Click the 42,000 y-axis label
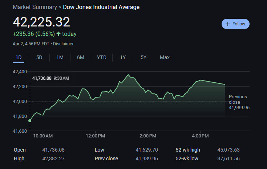This screenshot has height=169, width=267. click(x=20, y=101)
